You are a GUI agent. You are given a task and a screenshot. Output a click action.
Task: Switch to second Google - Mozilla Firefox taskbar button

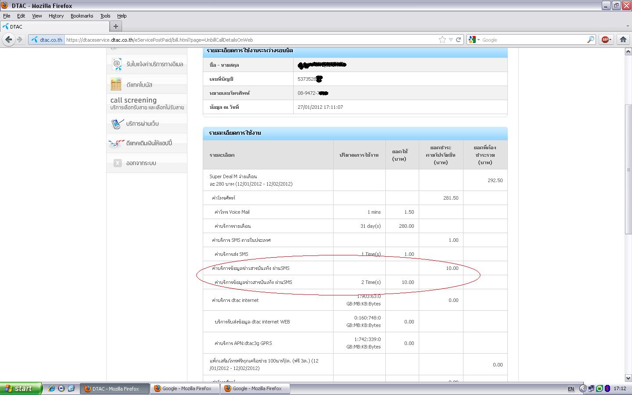(255, 388)
